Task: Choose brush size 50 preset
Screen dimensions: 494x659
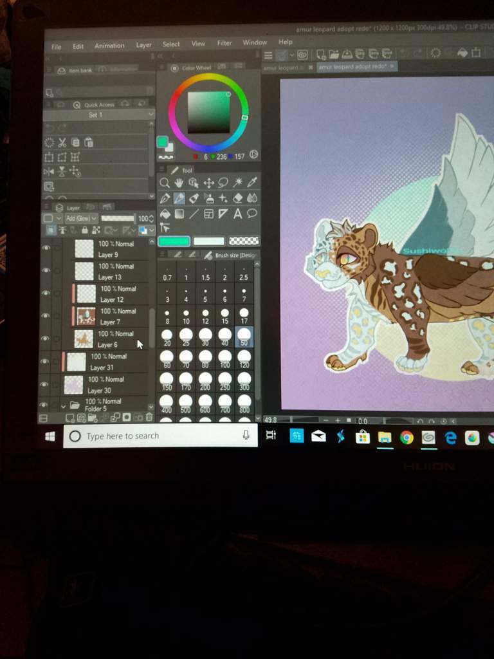Action: (x=244, y=337)
